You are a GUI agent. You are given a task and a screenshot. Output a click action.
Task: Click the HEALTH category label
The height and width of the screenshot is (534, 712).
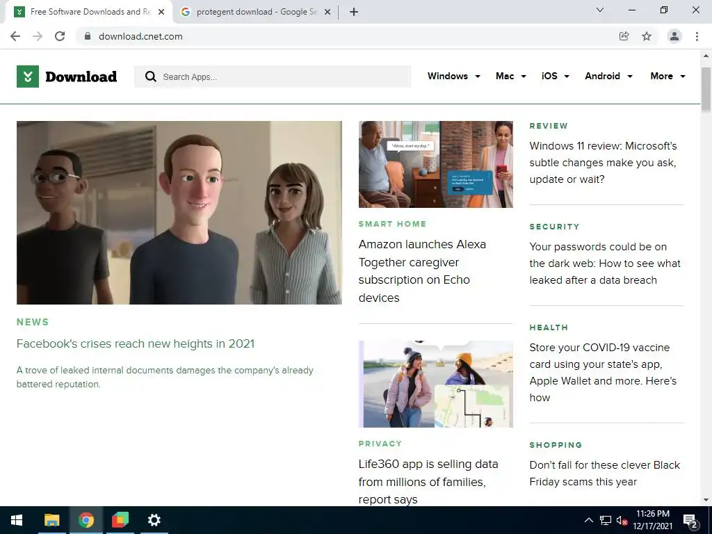[549, 327]
